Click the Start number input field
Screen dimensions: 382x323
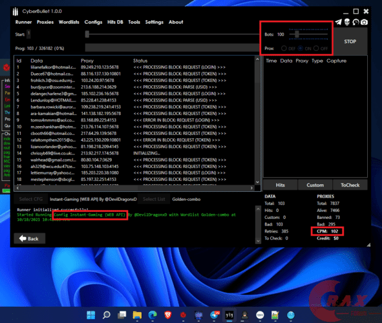[28, 34]
